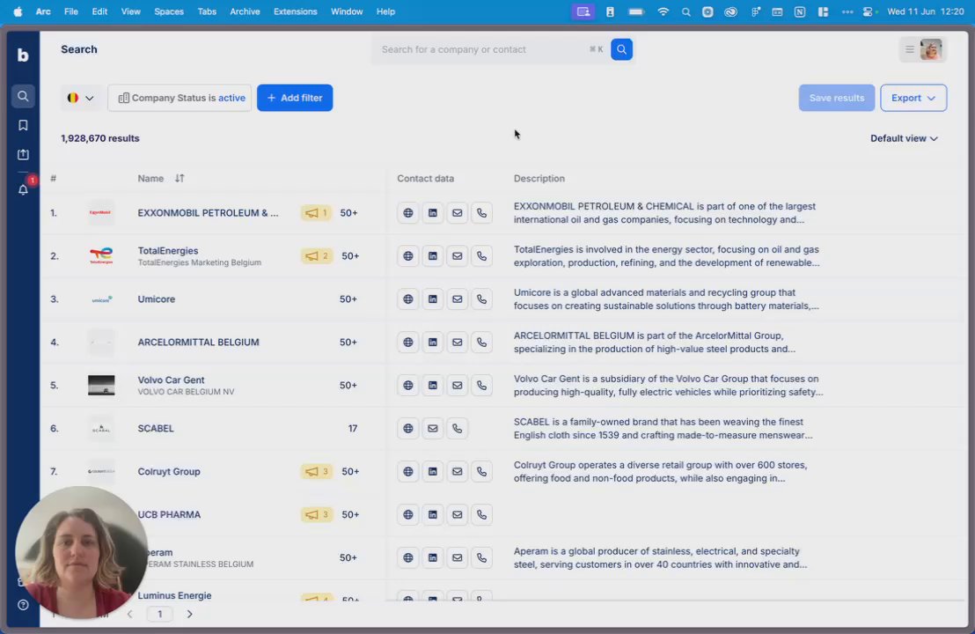
Task: Open notifications bell with red badge
Action: 23,189
